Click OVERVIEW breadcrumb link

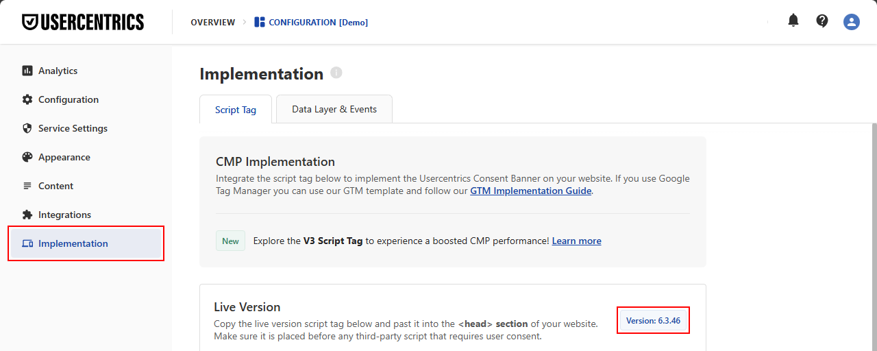pyautogui.click(x=213, y=23)
